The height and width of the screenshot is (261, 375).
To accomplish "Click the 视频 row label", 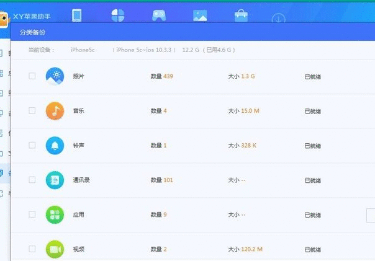I will 78,249.
